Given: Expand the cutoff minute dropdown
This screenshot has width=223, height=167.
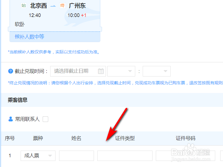Looking at the screenshot, I should [x=157, y=71].
